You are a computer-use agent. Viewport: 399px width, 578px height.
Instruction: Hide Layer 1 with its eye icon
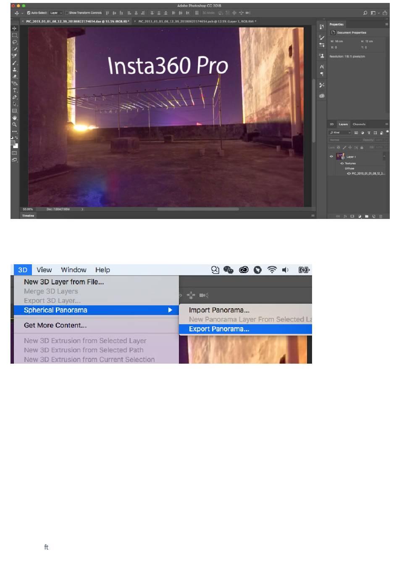pos(331,156)
